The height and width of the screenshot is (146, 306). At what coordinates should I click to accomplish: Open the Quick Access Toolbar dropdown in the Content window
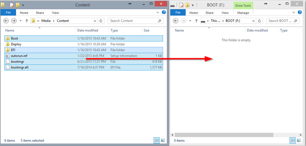[x=23, y=5]
